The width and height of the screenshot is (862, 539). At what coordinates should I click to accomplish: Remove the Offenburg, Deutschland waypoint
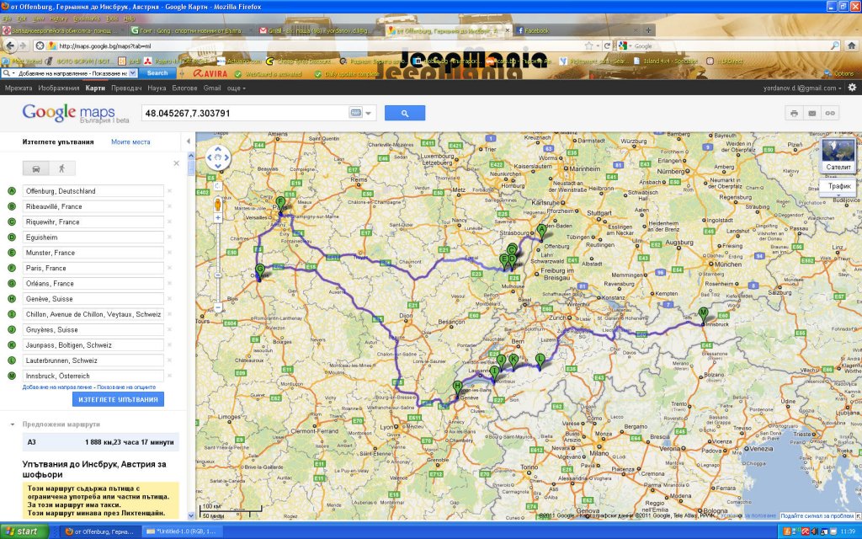pyautogui.click(x=170, y=191)
